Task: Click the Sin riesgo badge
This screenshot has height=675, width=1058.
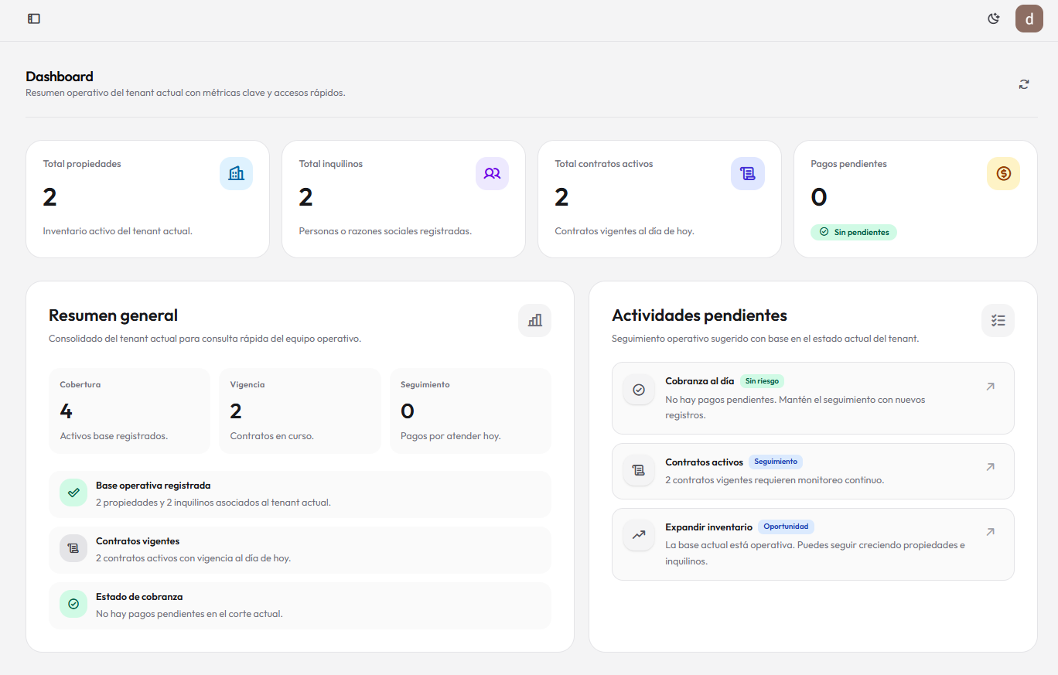Action: [762, 381]
